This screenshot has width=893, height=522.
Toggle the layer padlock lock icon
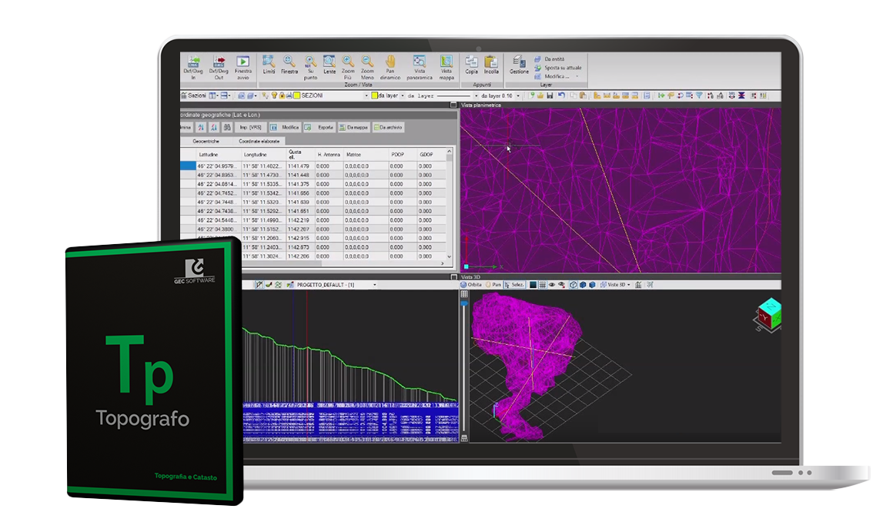(x=281, y=95)
